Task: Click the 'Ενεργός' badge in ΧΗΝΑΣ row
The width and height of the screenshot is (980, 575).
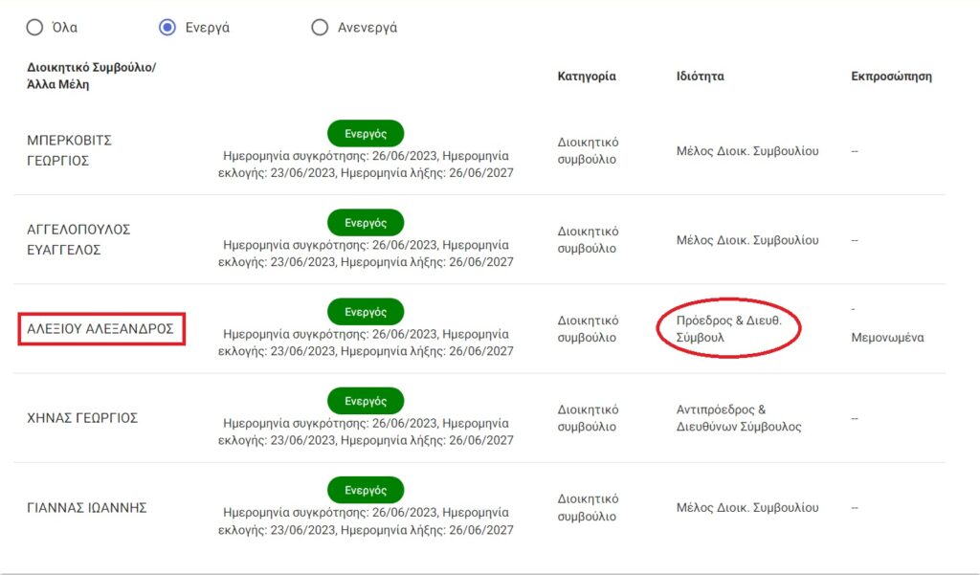Action: pyautogui.click(x=366, y=401)
